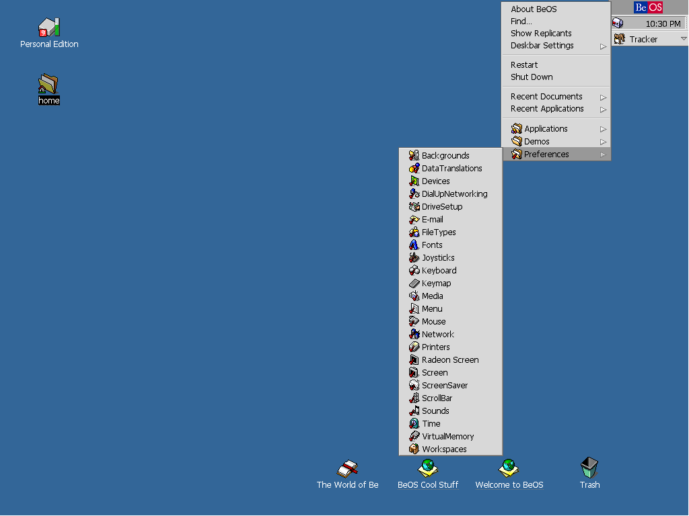This screenshot has height=516, width=689.
Task: Click the Network preference icon
Action: pos(414,334)
